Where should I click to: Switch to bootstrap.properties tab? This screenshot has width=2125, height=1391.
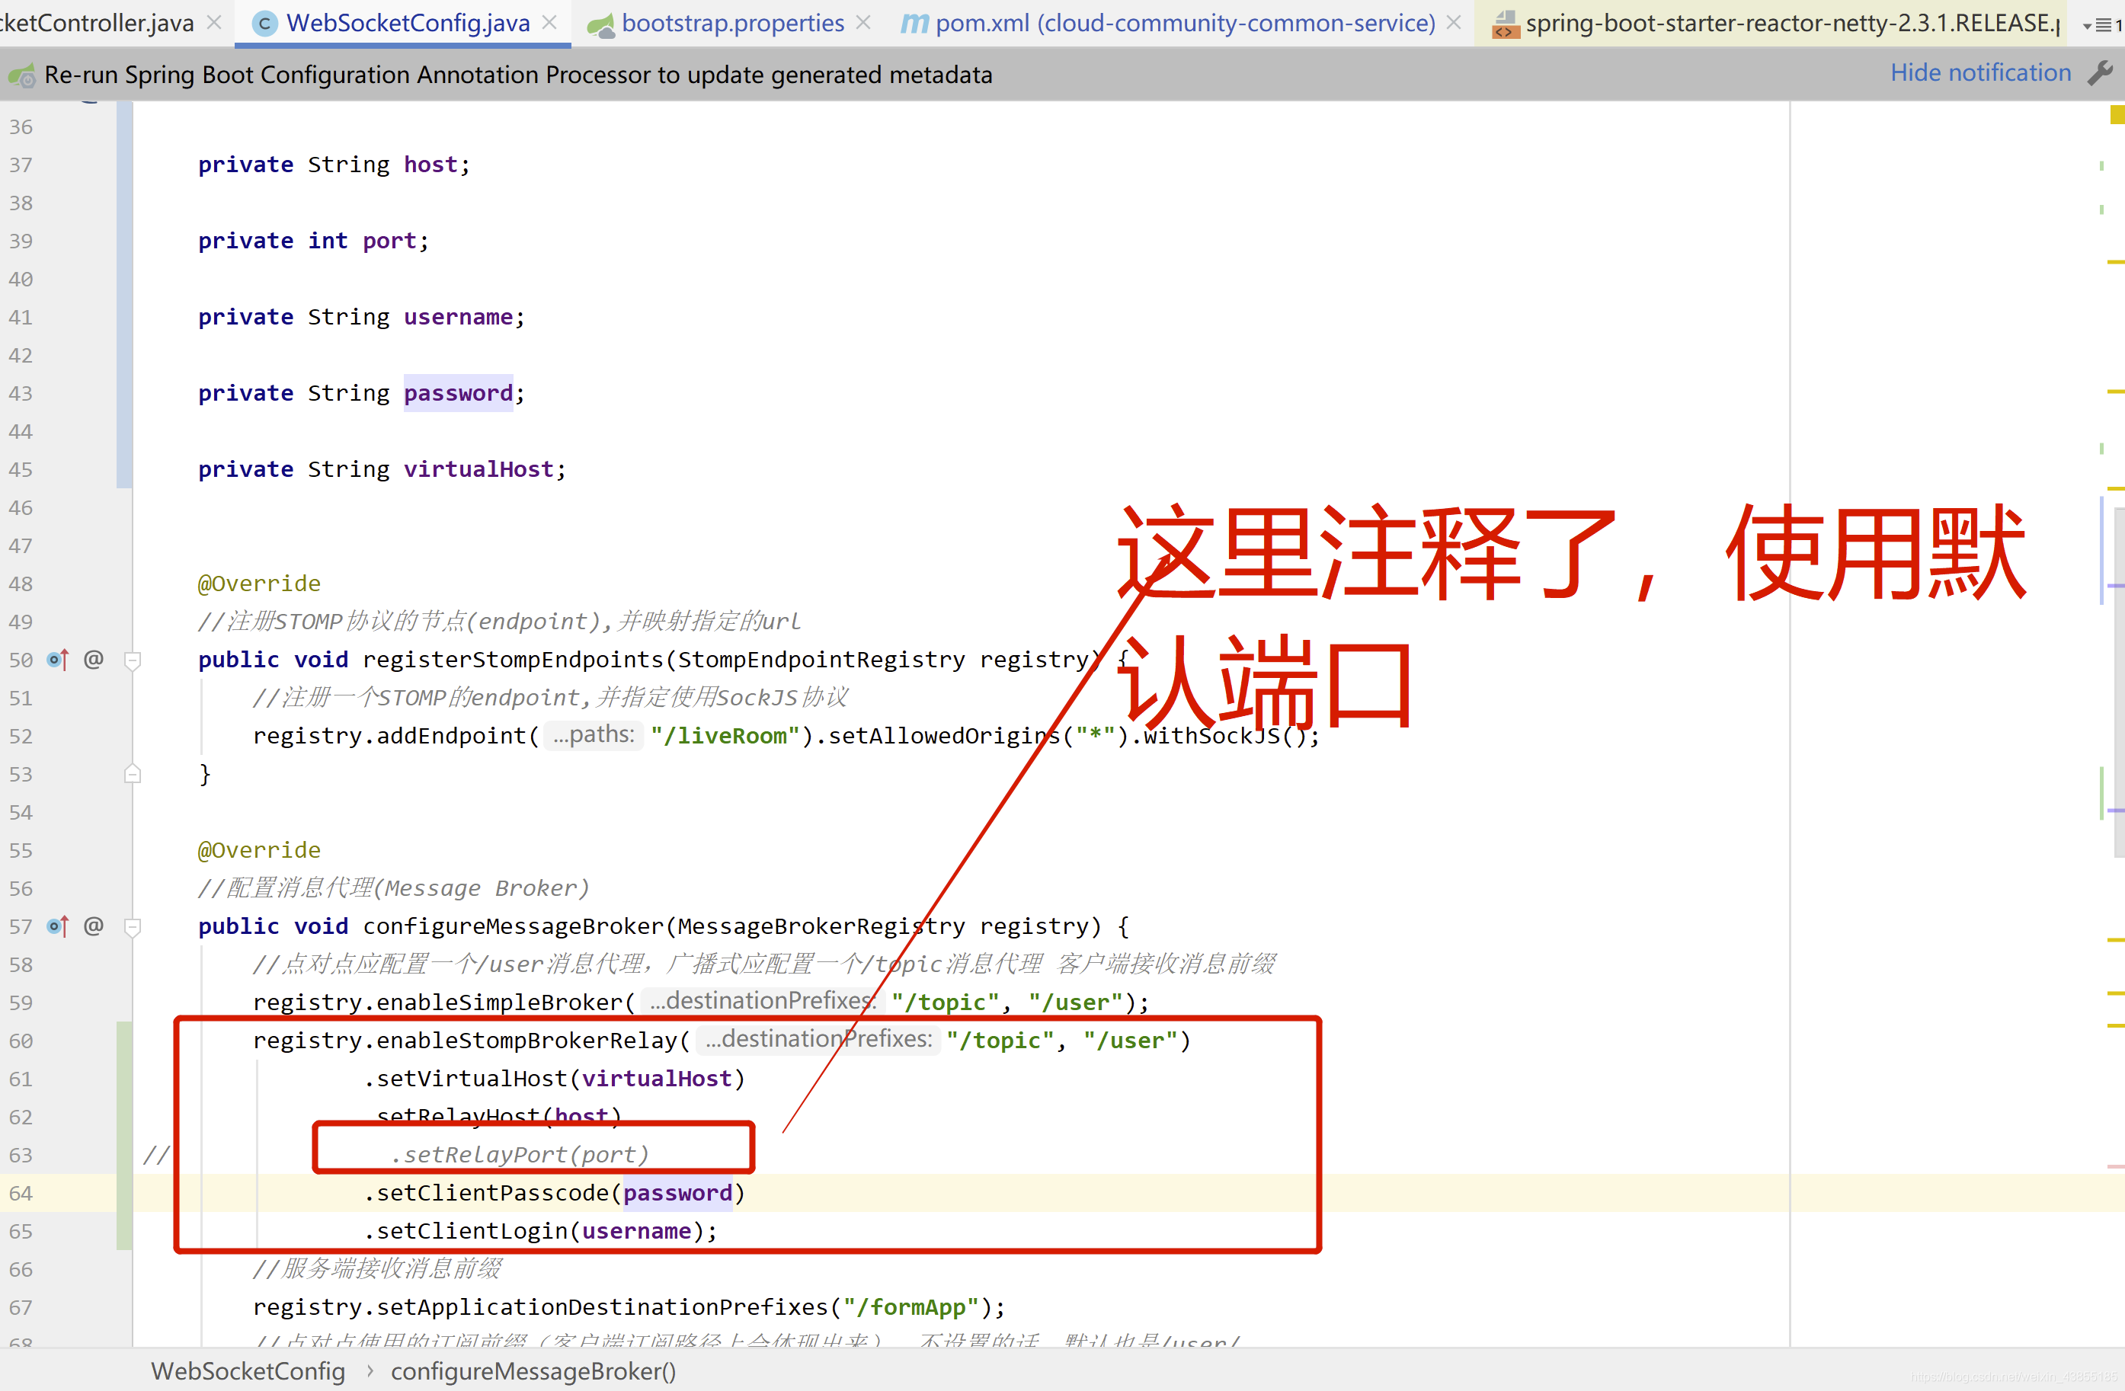click(x=732, y=23)
